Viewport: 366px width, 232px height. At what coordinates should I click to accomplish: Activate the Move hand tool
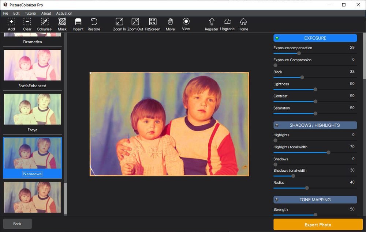170,22
